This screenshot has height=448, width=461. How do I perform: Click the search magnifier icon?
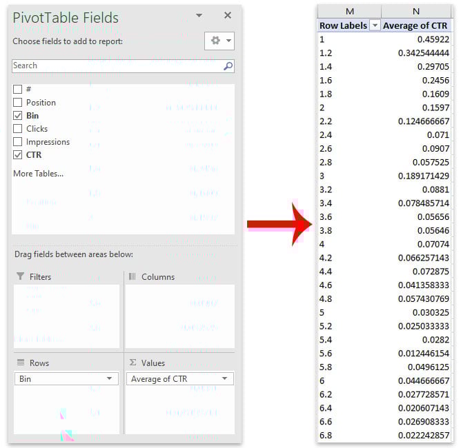click(x=228, y=66)
